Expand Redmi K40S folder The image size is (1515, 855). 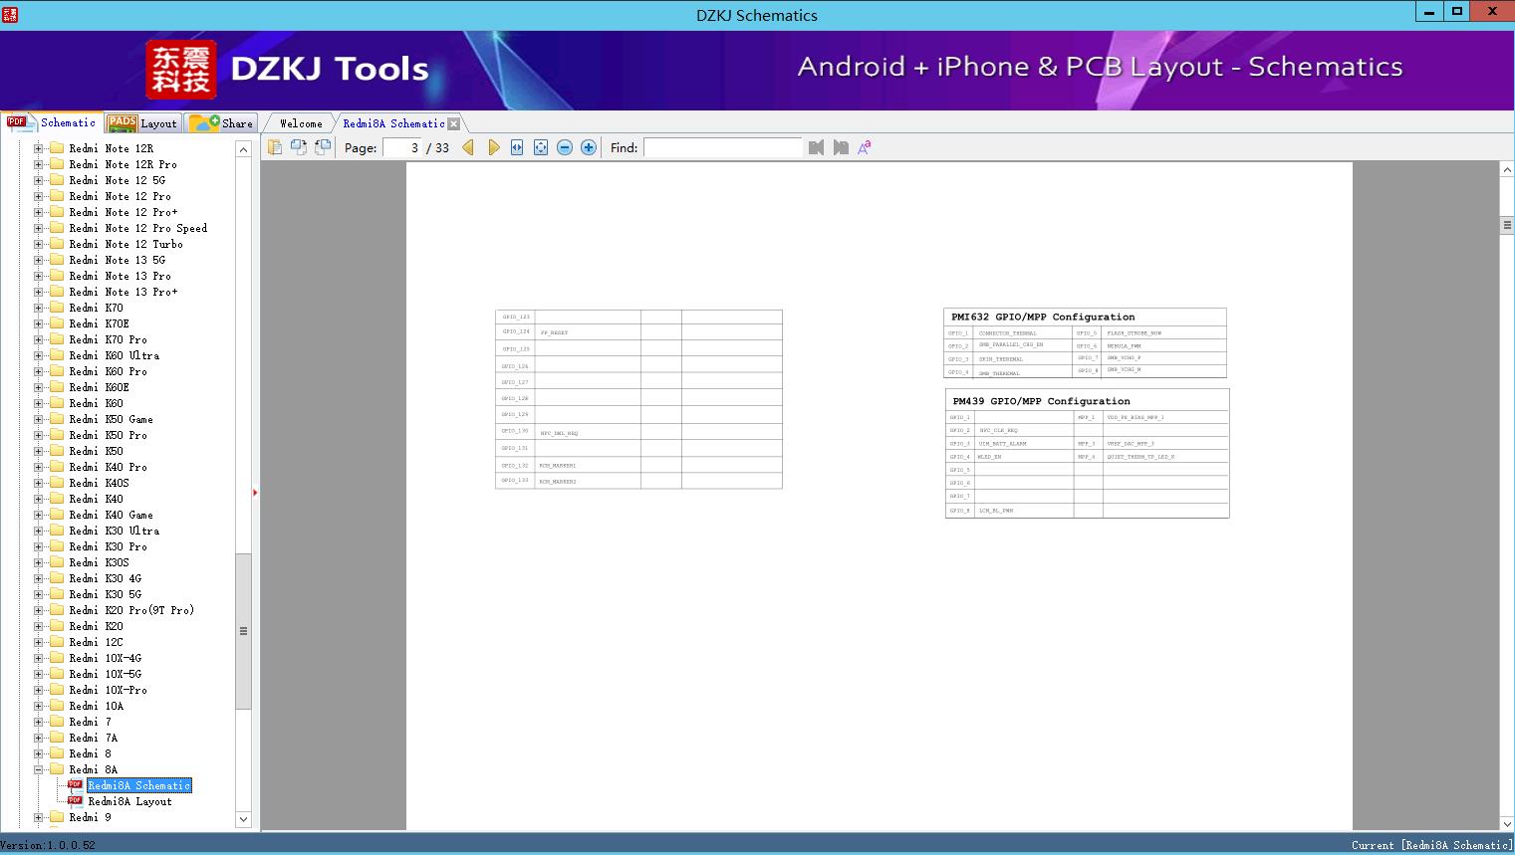(39, 483)
